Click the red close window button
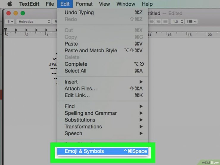Image resolution: width=220 pixels, height=165 pixels. click(x=9, y=13)
